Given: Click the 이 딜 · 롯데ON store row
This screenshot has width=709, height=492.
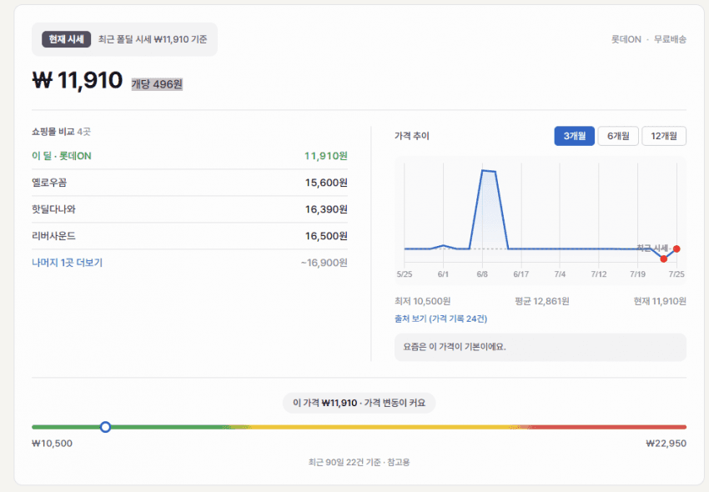Looking at the screenshot, I should coord(189,156).
